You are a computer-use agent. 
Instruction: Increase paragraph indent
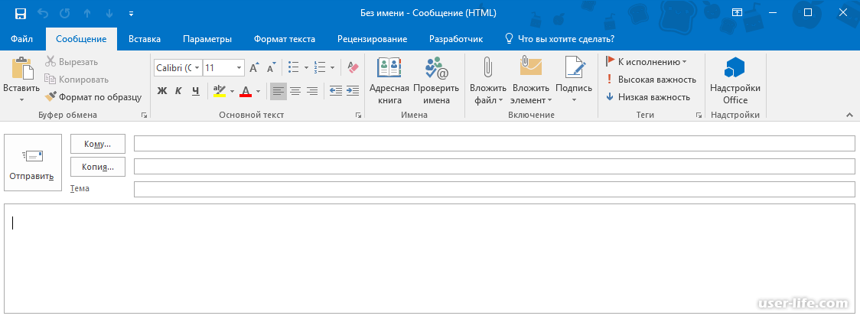(353, 91)
